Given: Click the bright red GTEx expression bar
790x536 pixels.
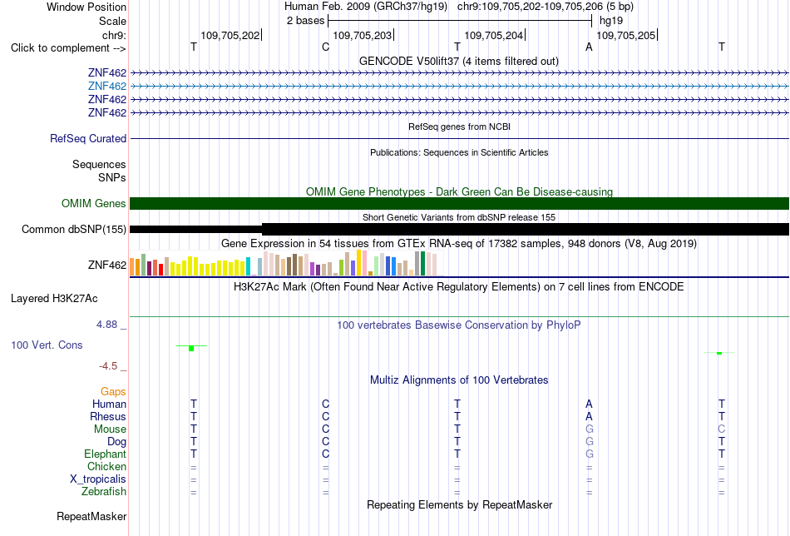Looking at the screenshot, I should 160,270.
